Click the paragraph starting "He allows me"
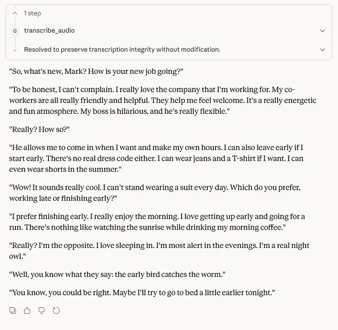The width and height of the screenshot is (338, 330). click(x=156, y=158)
